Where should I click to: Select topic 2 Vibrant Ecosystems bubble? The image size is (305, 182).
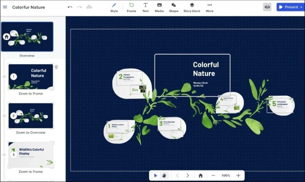click(132, 83)
